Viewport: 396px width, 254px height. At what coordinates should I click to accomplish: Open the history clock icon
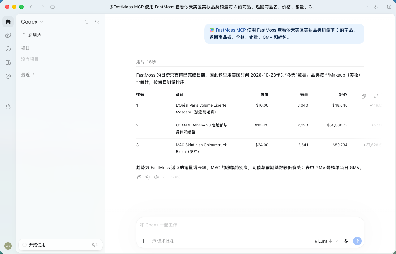pos(8,49)
